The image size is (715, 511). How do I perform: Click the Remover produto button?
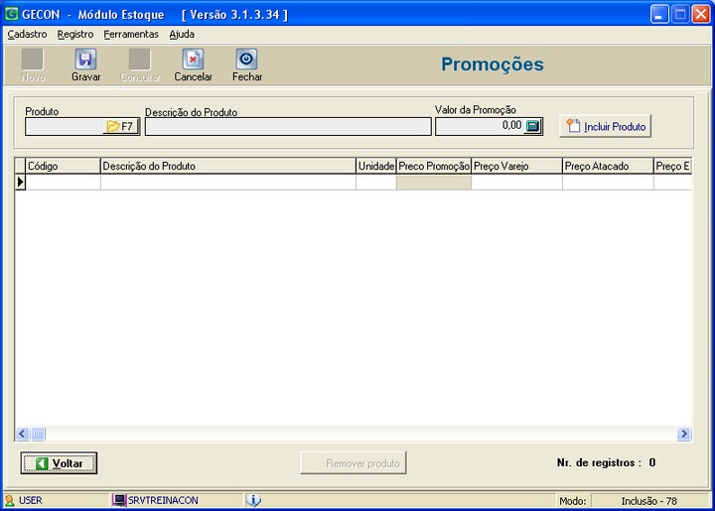click(354, 463)
